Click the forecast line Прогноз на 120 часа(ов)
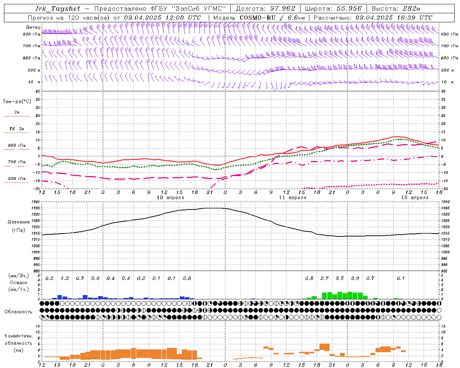 coord(69,18)
